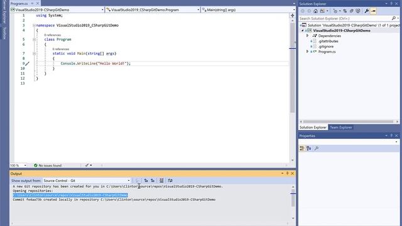This screenshot has height=226, width=402.
Task: Click Property Pages wrench icon in Properties panel
Action: pos(317,148)
